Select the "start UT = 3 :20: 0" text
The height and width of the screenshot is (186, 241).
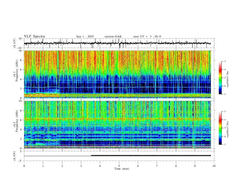147,36
